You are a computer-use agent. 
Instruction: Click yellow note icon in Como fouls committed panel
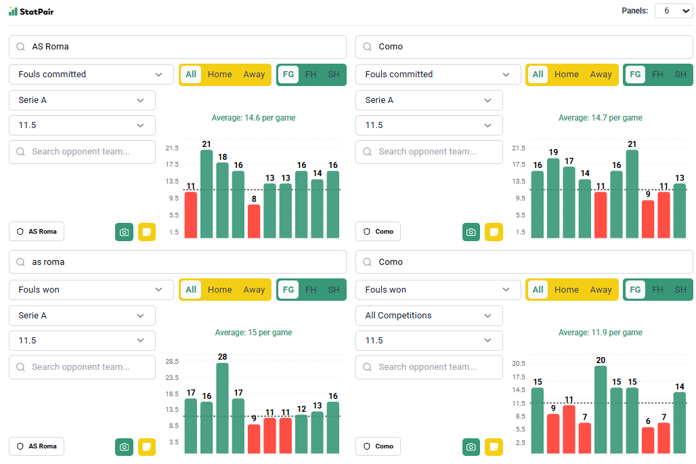pos(494,232)
